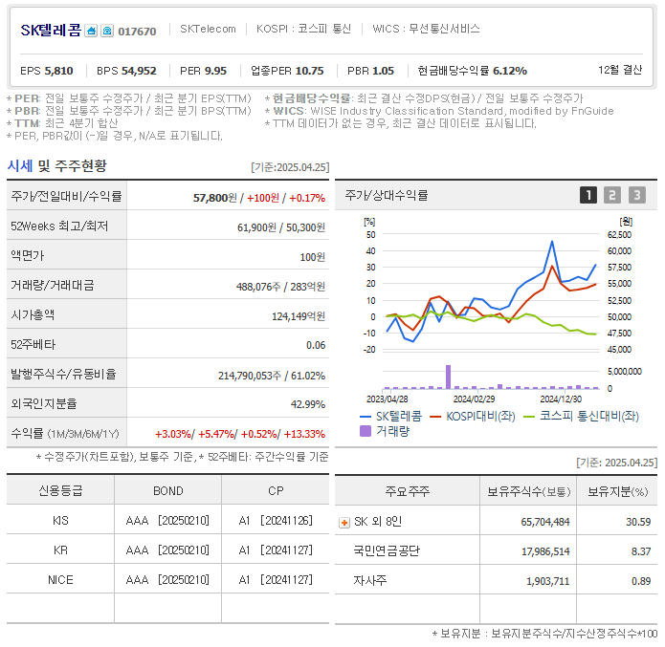
Task: Select the blue SK텔레콤 line peak in chart
Action: (552, 242)
